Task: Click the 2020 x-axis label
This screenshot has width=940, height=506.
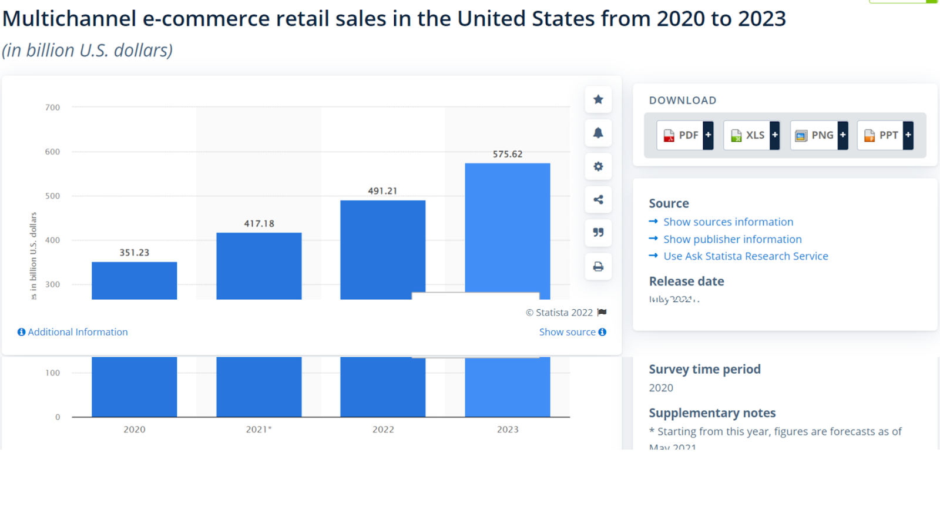Action: 135,430
